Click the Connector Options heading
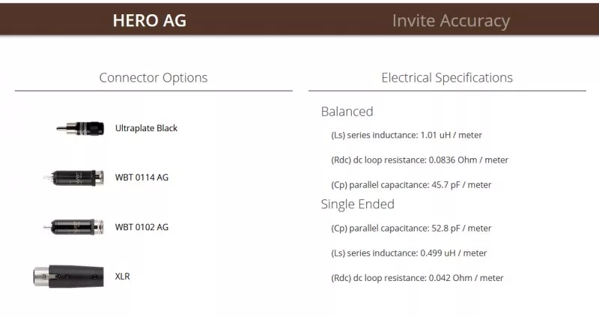The width and height of the screenshot is (599, 317). [153, 78]
